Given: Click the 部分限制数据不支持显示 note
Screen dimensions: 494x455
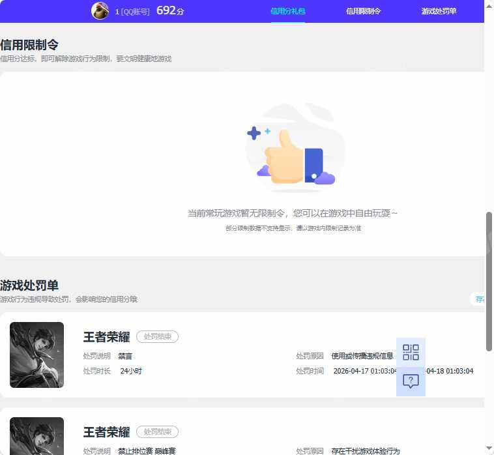Looking at the screenshot, I should 293,227.
